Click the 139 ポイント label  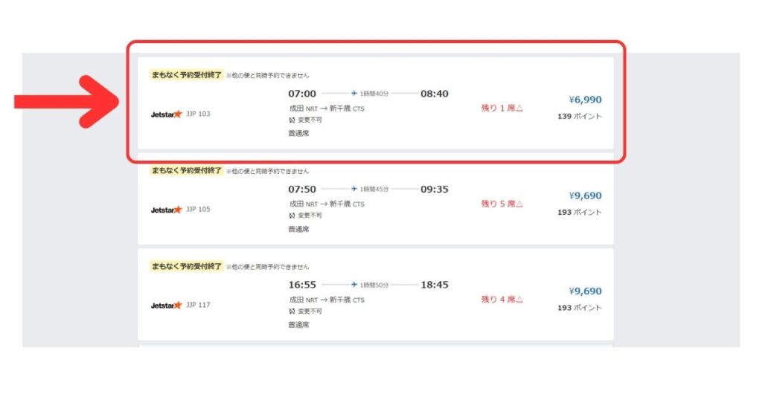579,117
